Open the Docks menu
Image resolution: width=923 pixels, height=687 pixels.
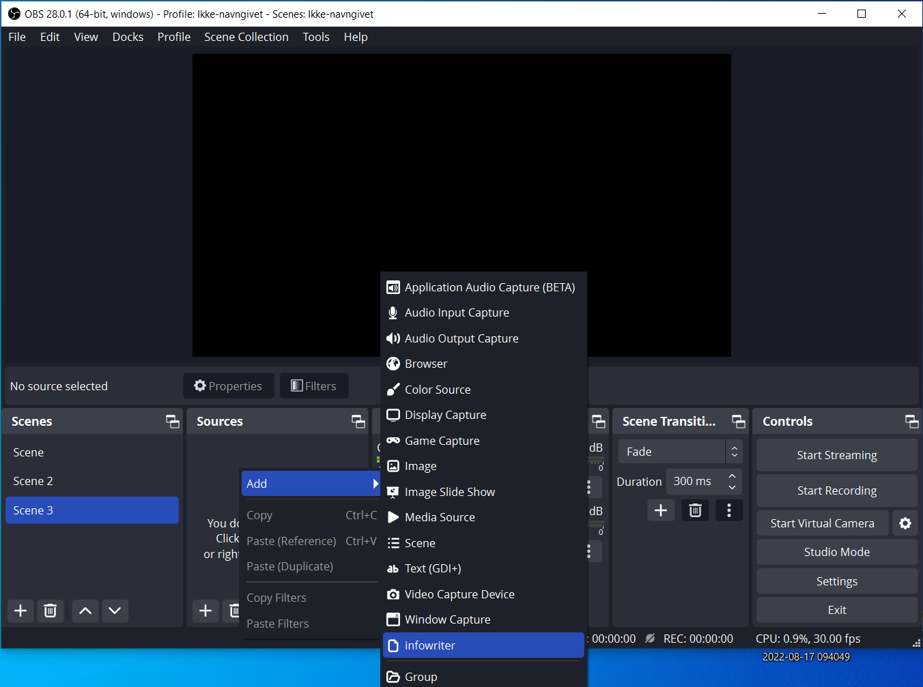point(128,37)
